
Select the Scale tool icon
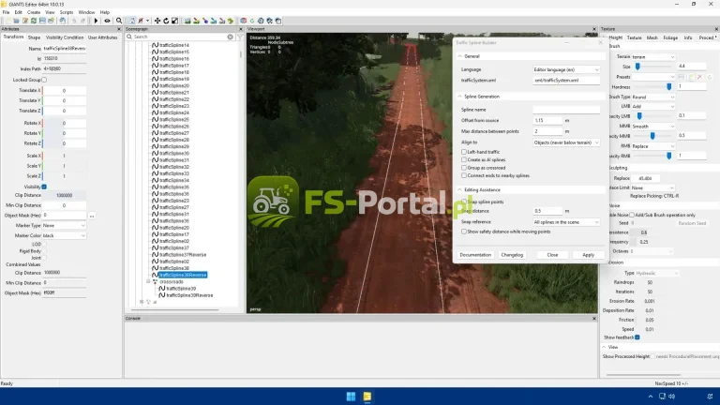coord(174,21)
